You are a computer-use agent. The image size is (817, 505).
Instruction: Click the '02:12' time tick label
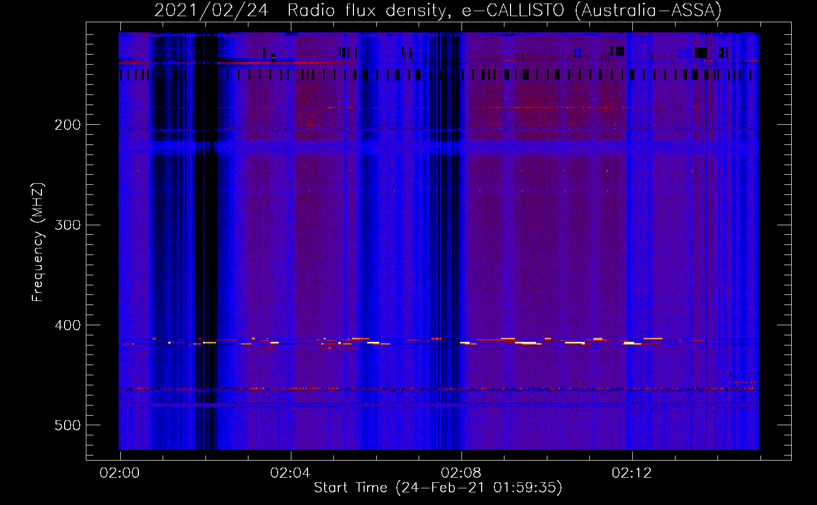[x=632, y=473]
